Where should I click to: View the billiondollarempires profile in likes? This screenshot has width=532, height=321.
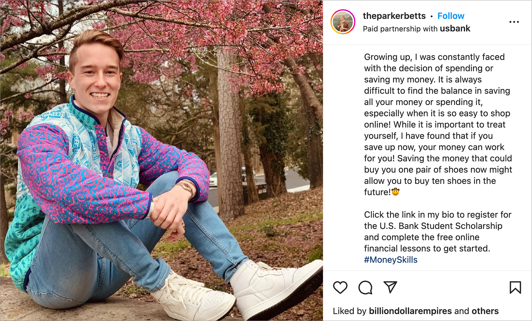[410, 311]
